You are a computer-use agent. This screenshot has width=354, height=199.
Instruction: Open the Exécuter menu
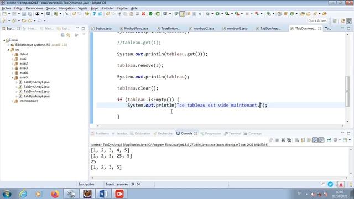coord(108,8)
